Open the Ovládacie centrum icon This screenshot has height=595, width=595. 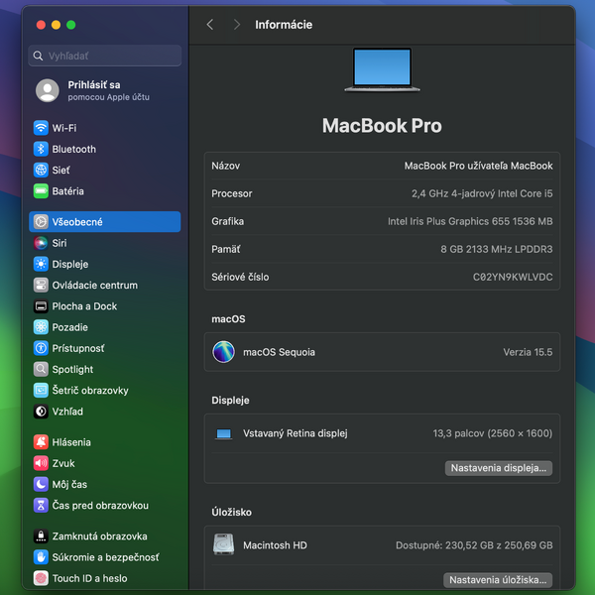pyautogui.click(x=41, y=285)
